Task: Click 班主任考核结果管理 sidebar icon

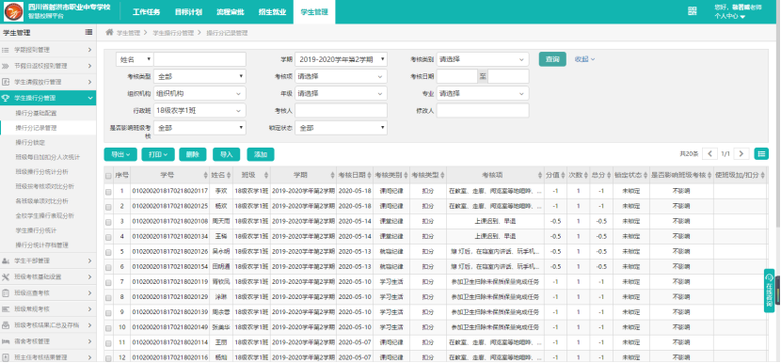Action: click(6, 357)
